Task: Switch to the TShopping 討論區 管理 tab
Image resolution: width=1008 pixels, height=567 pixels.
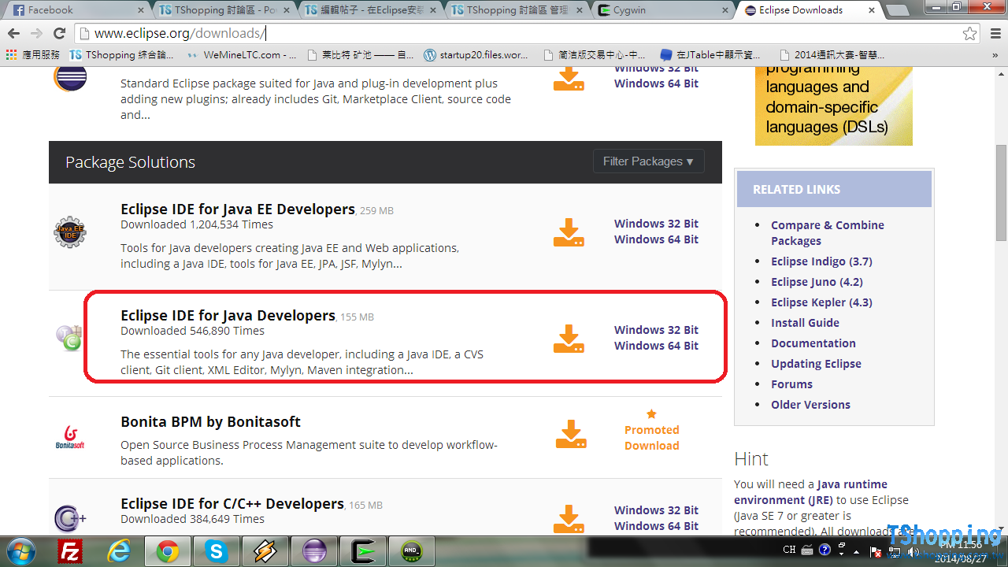Action: pyautogui.click(x=517, y=10)
